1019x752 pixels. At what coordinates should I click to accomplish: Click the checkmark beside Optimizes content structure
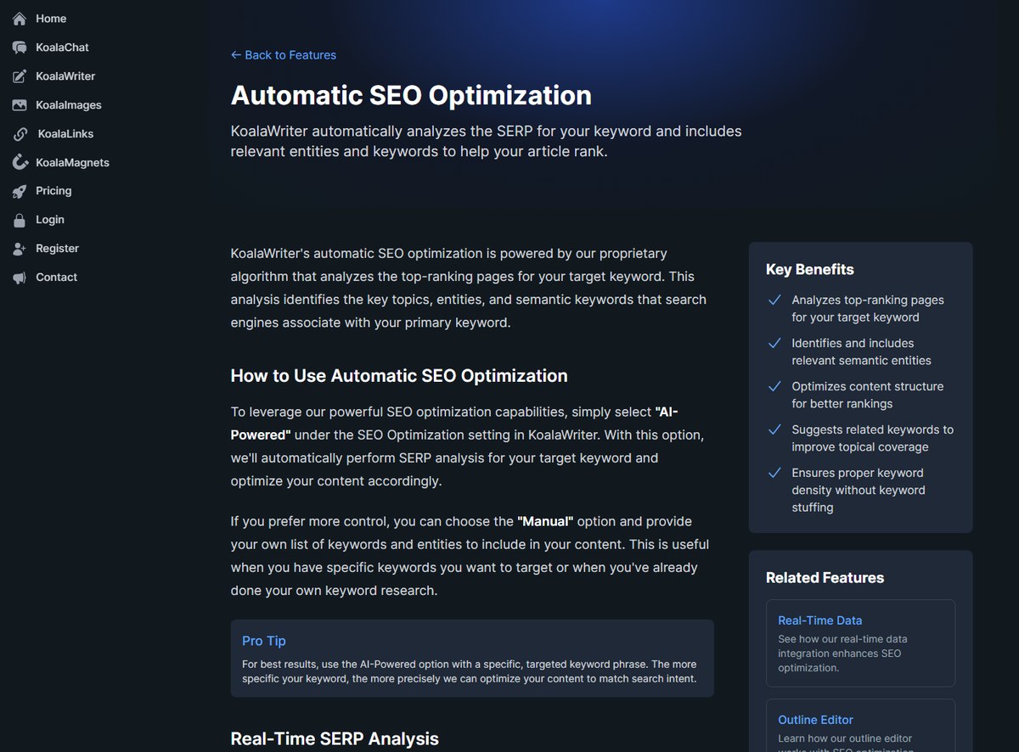pos(774,386)
